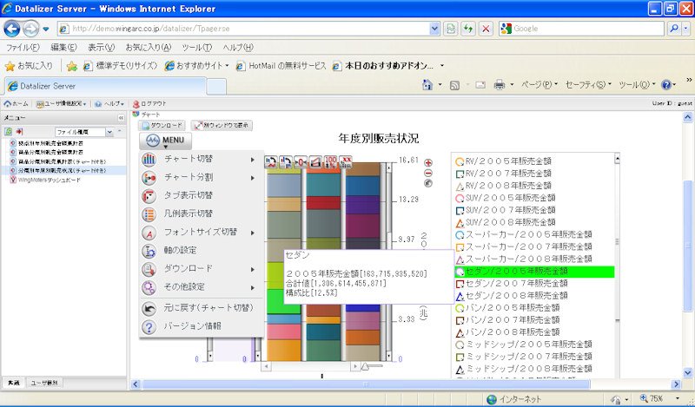Click the green refresh icon in menu panel
695x407 pixels.
click(8, 132)
